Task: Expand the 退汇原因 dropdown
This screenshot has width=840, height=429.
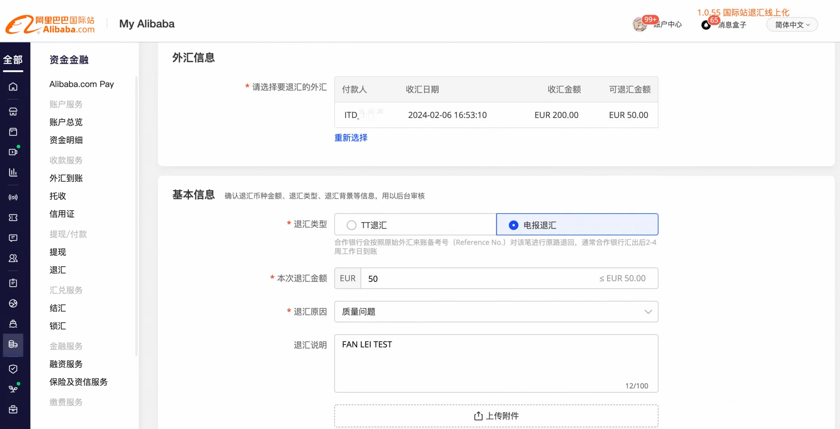Action: (496, 312)
